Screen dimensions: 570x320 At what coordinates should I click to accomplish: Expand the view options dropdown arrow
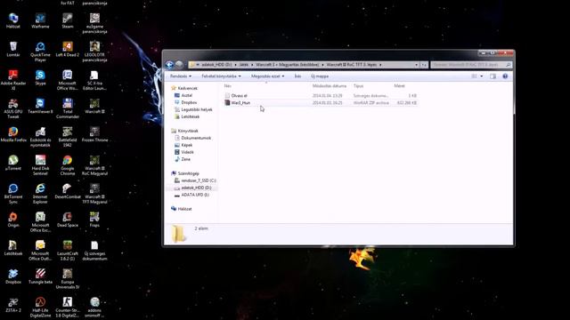[482, 76]
